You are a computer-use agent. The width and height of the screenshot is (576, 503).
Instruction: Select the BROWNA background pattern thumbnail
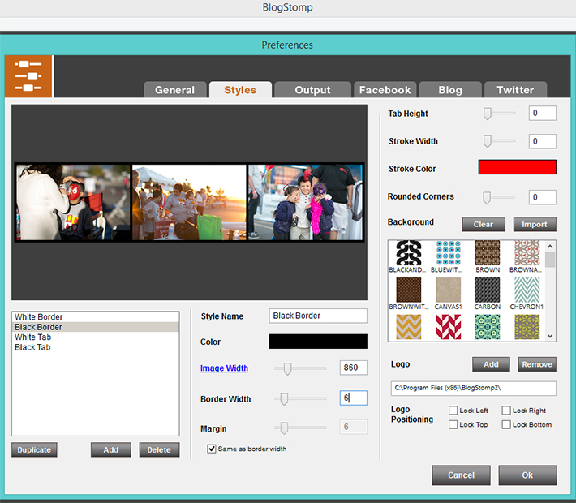coord(527,253)
